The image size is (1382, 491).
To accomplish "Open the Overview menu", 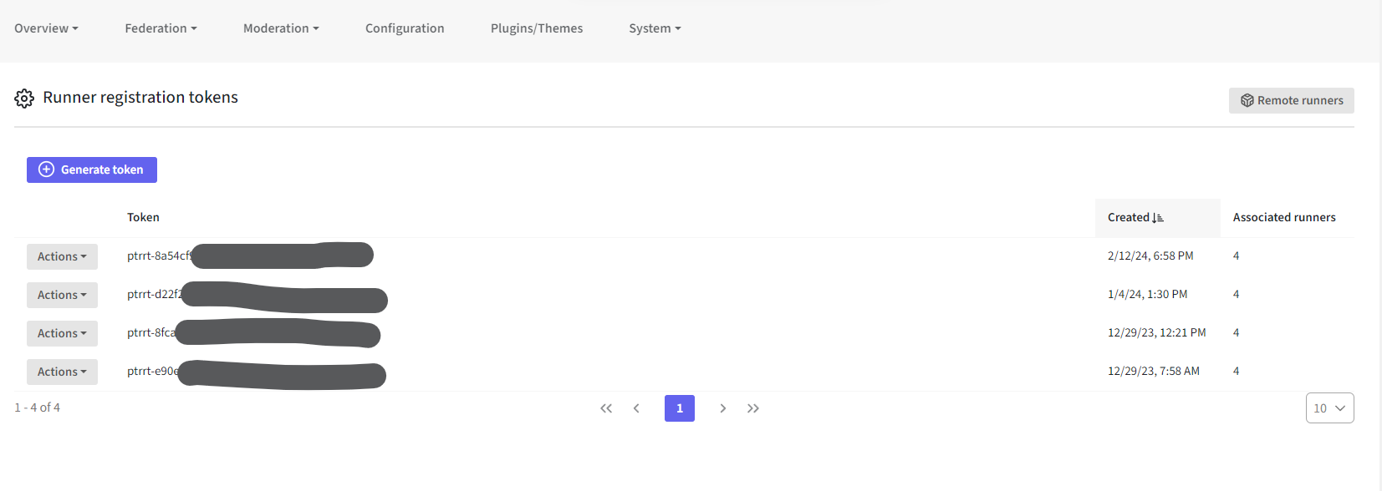I will [x=46, y=28].
